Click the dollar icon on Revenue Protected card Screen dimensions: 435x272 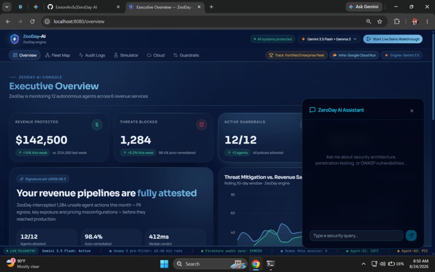97,125
